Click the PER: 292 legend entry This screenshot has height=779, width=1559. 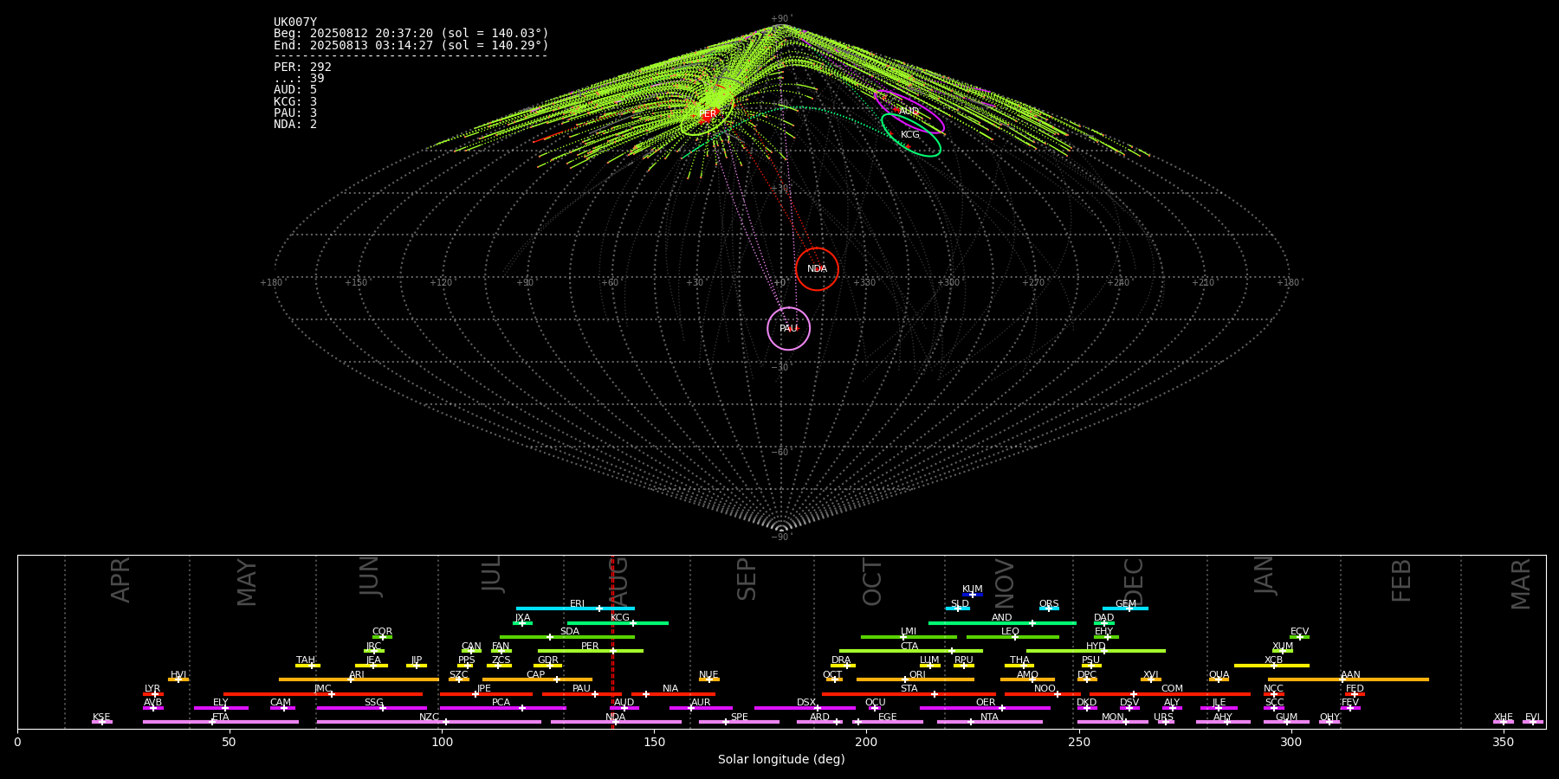(x=302, y=67)
